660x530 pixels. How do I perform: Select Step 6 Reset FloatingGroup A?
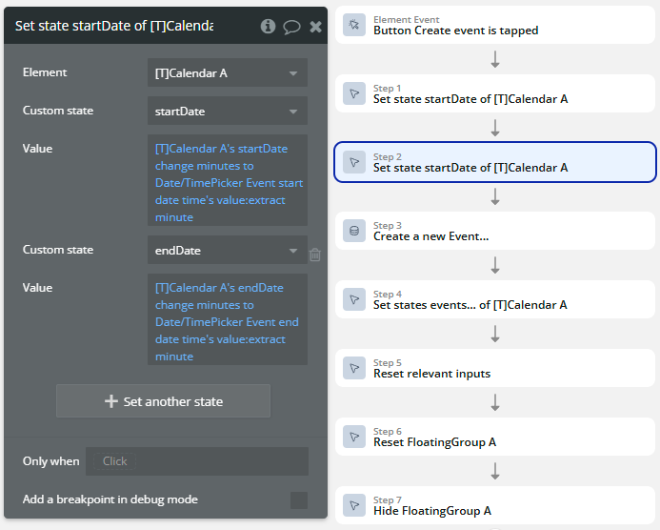pos(495,437)
